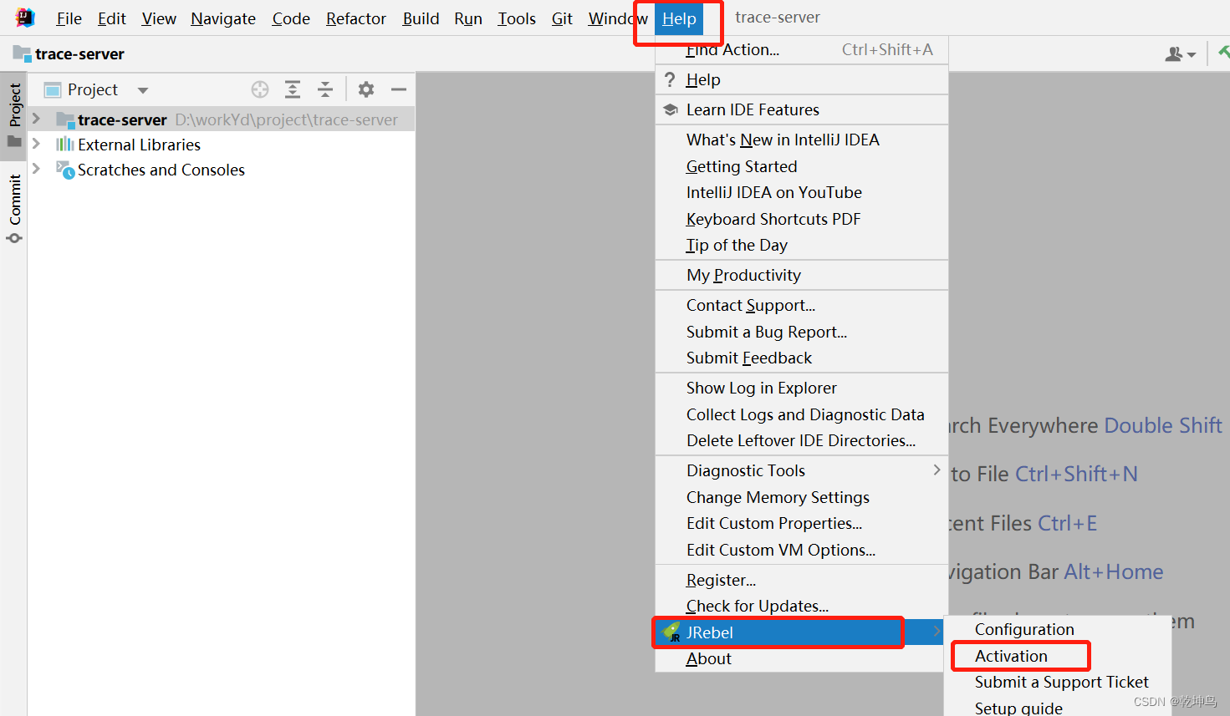Click the trace-server folder icon in tree
The width and height of the screenshot is (1230, 716).
65,119
